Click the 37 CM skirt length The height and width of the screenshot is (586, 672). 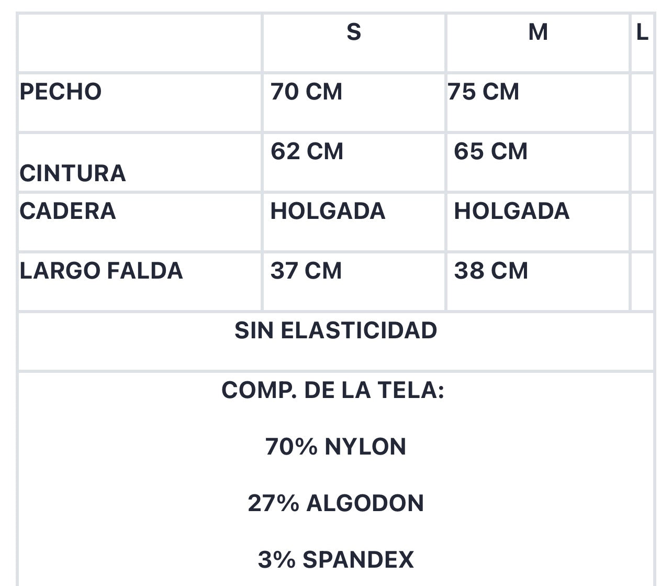click(306, 271)
